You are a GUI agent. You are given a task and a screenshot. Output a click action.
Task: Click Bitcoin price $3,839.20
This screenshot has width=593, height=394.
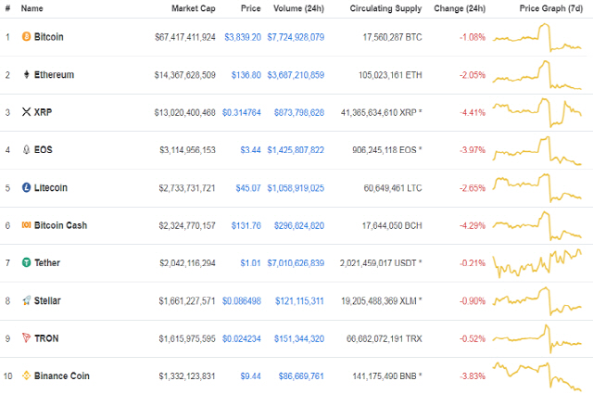[243, 37]
